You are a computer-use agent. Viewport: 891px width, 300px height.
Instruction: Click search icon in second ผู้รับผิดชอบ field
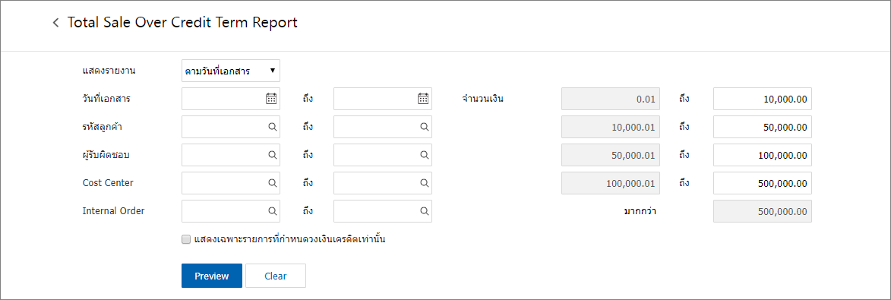pyautogui.click(x=424, y=154)
